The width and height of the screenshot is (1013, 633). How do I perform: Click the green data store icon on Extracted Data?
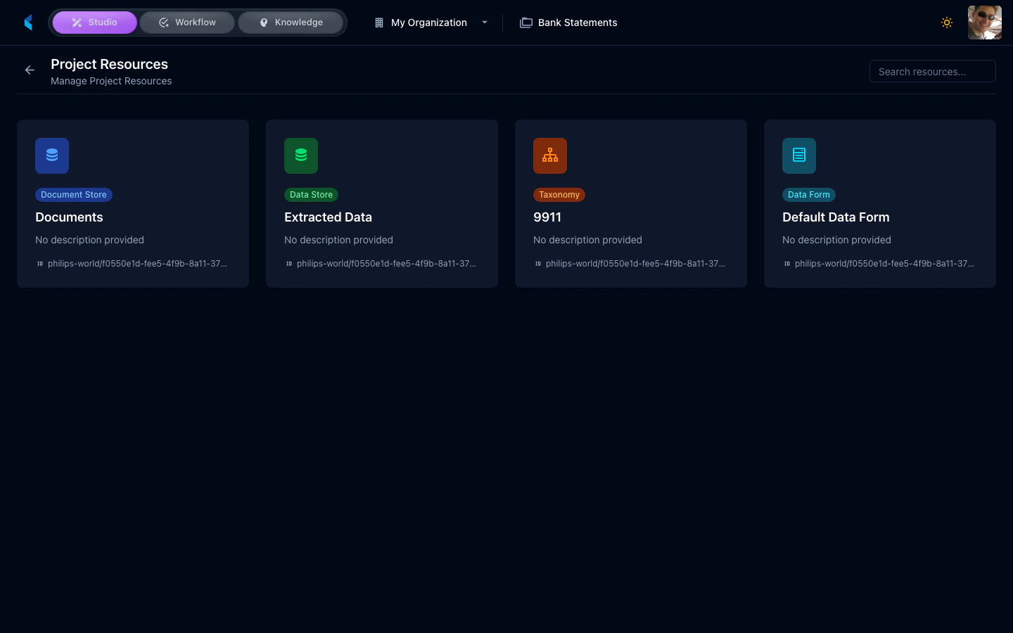pos(300,155)
